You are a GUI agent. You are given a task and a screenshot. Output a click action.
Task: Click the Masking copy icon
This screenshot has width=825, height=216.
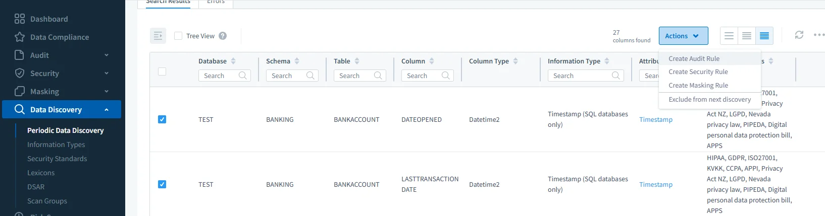click(20, 91)
